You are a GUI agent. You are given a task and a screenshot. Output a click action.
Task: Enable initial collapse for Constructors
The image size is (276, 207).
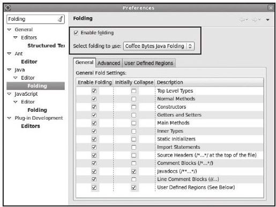click(x=133, y=107)
